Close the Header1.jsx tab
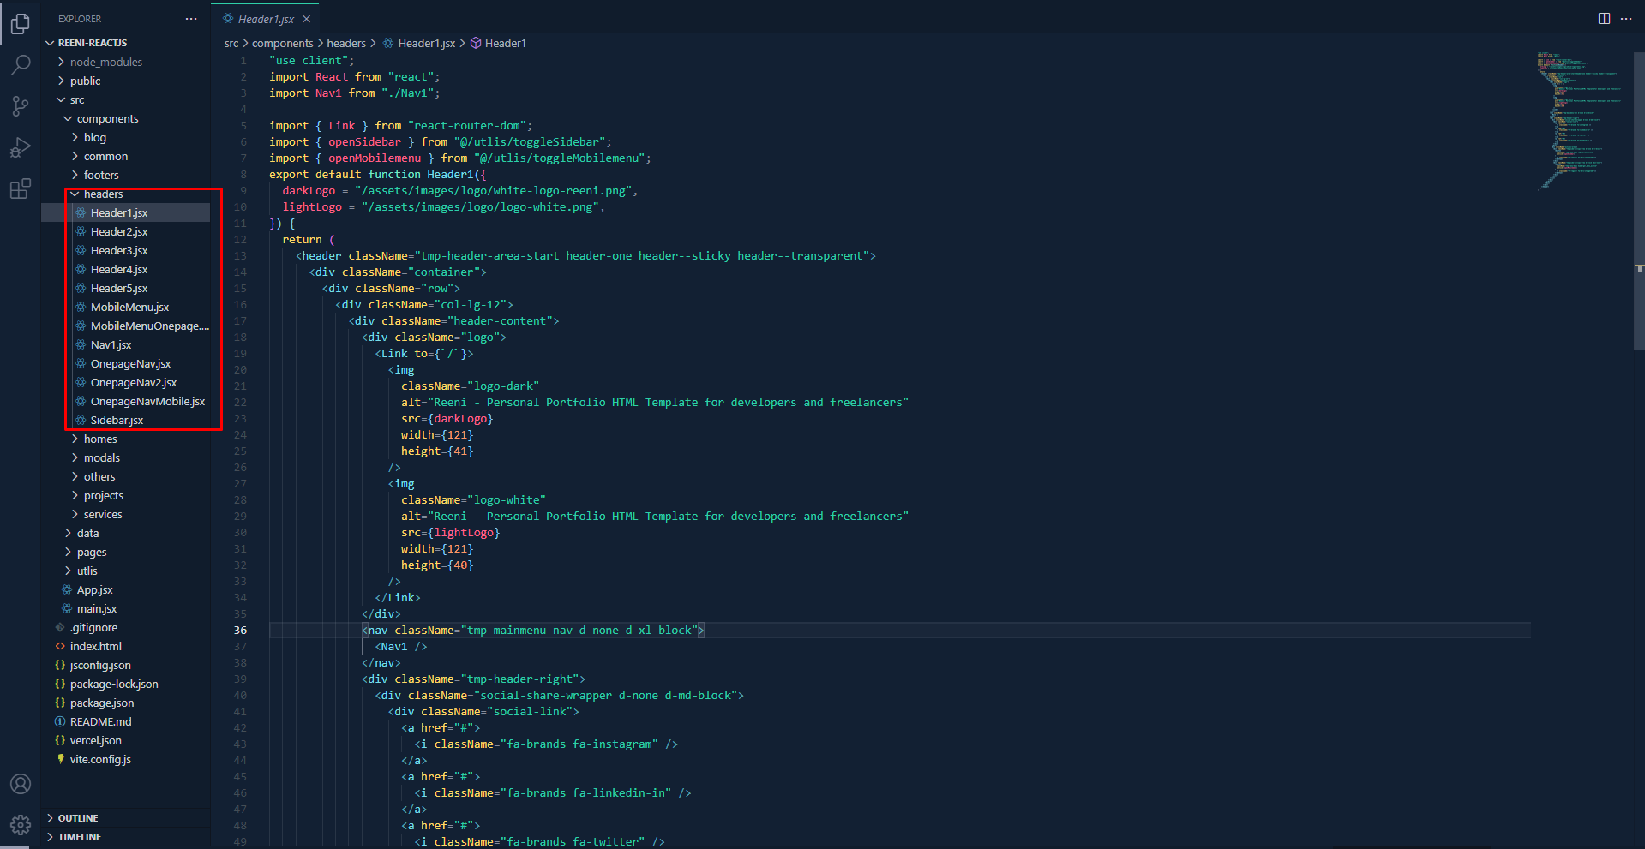The image size is (1645, 849). (307, 19)
